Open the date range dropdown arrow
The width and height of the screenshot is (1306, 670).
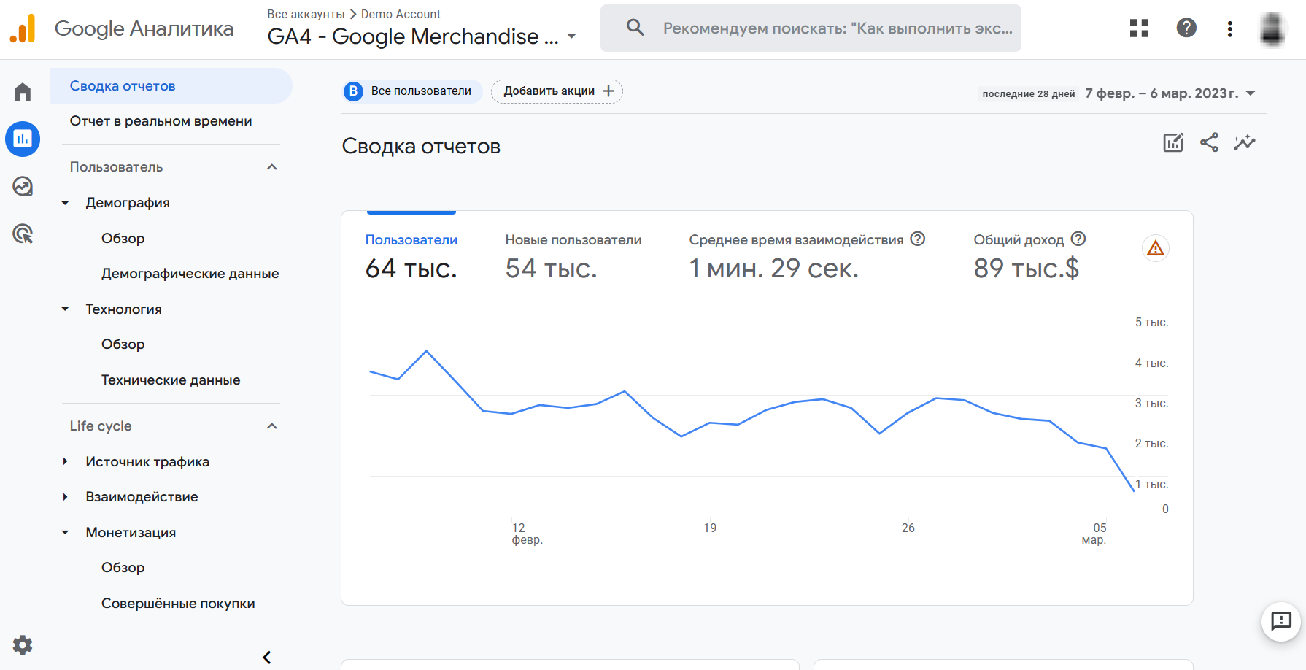tap(1251, 93)
